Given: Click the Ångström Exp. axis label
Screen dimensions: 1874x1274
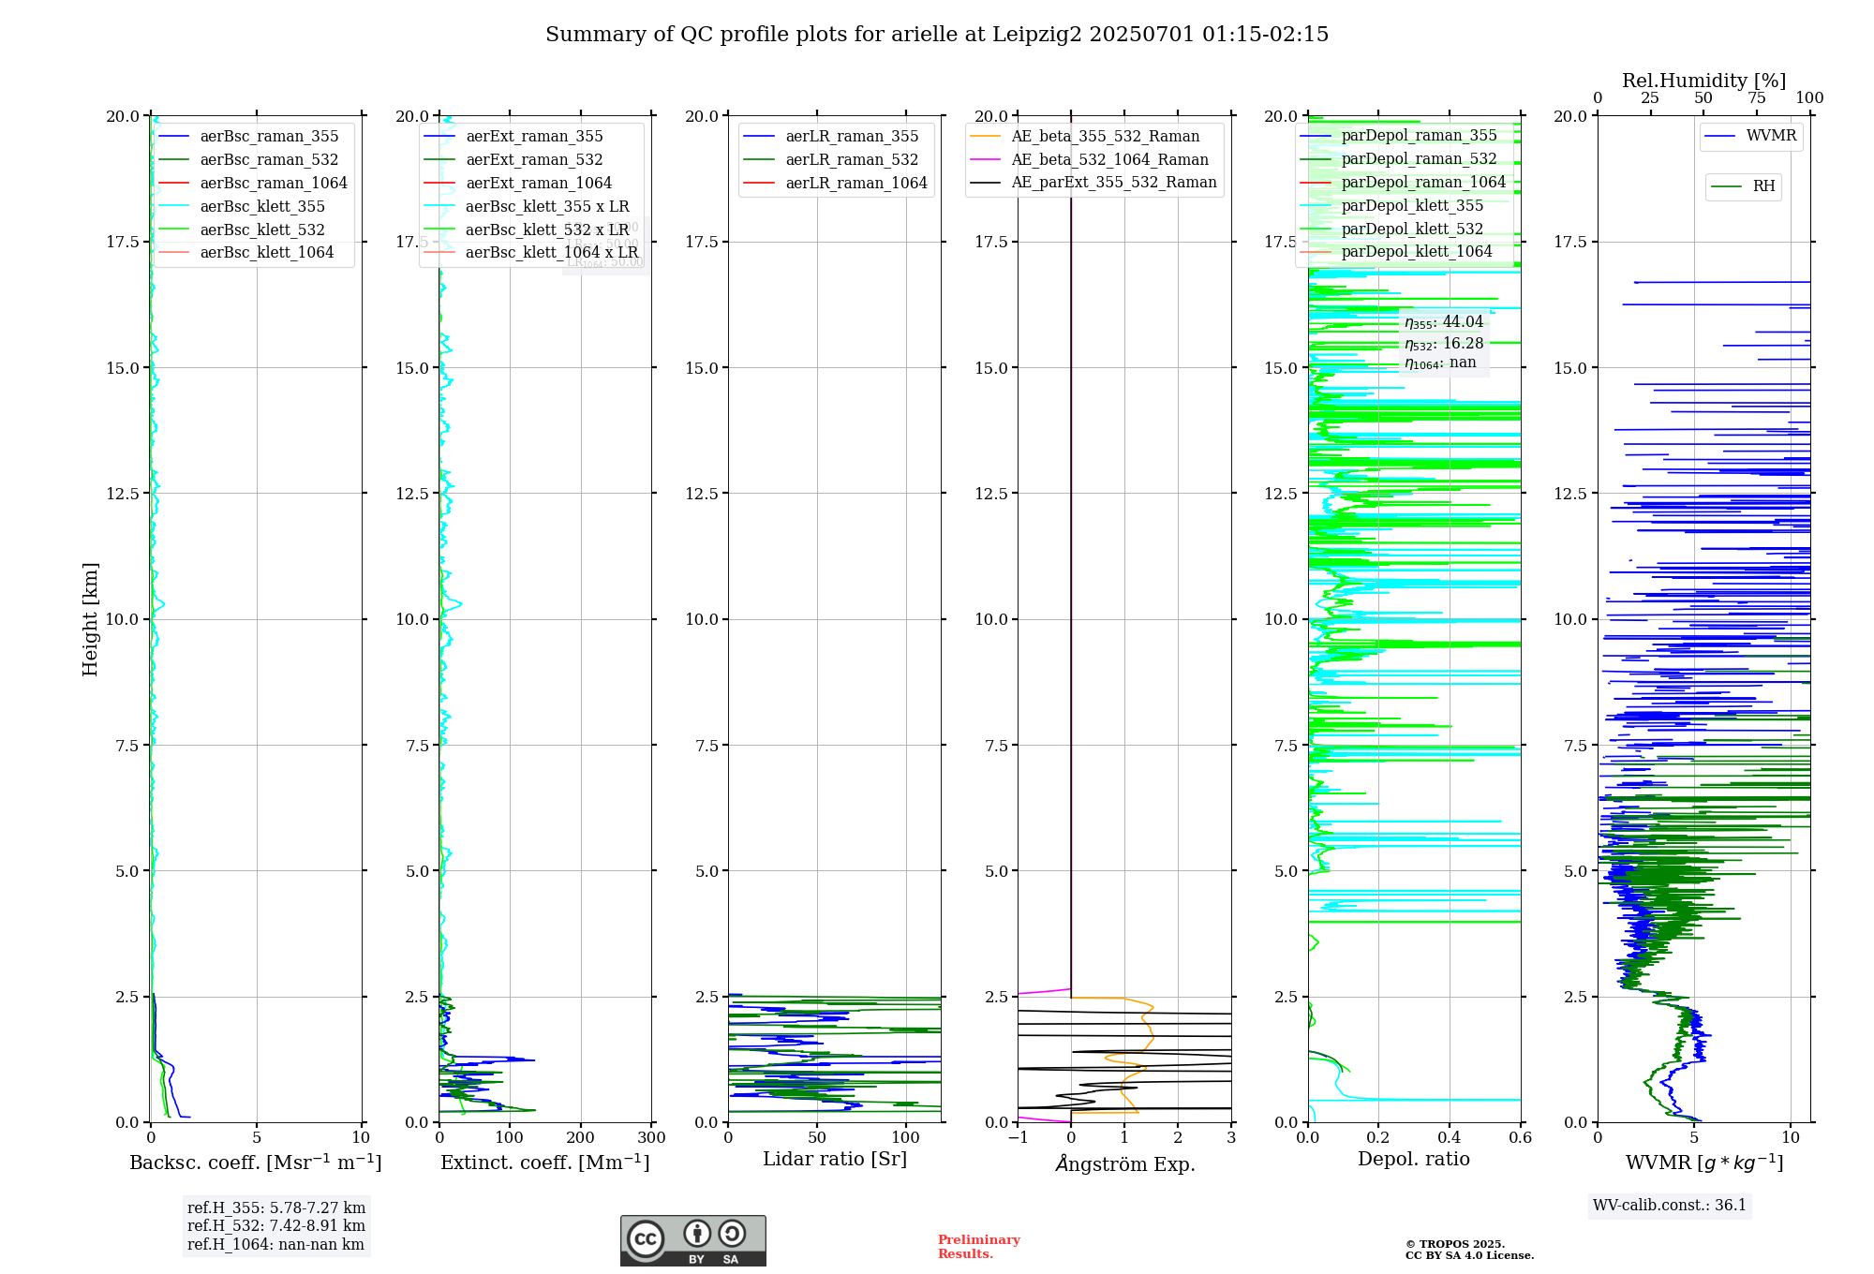Looking at the screenshot, I should 1125,1163.
